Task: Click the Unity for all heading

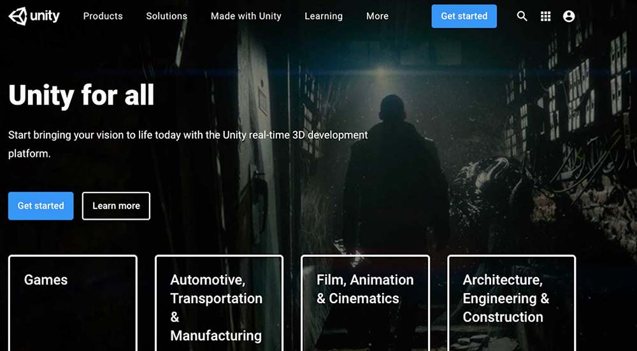Action: pos(82,96)
